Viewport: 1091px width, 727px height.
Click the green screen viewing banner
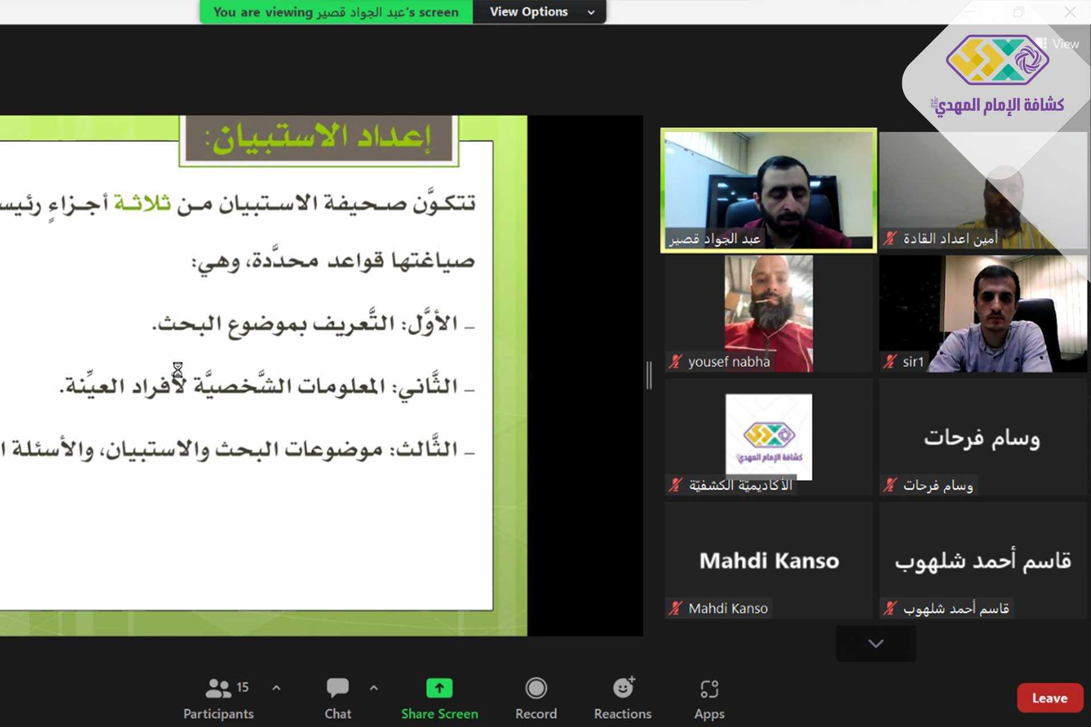(336, 12)
